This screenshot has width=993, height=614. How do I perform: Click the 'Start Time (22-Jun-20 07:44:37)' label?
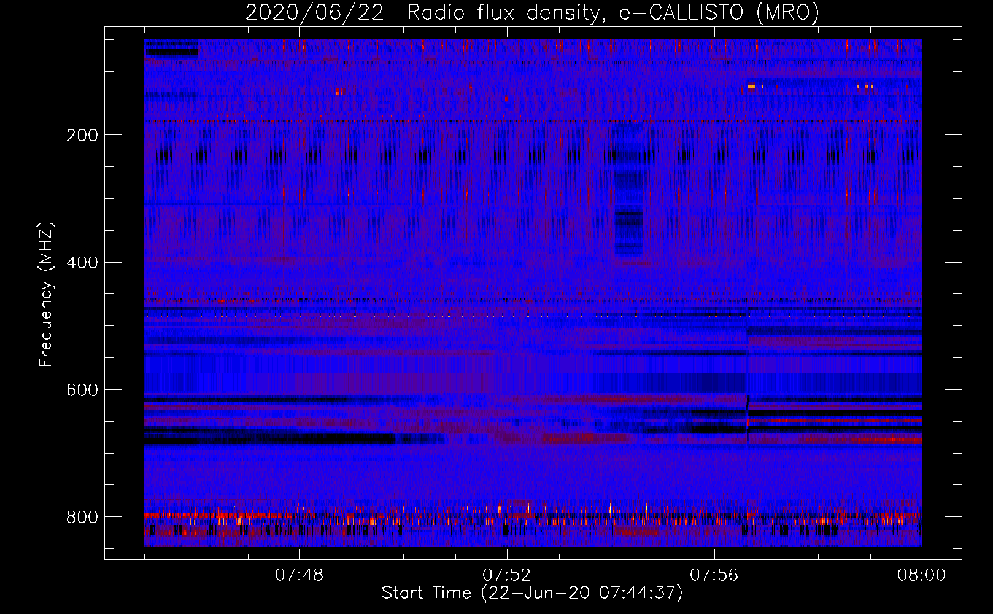[x=532, y=593]
